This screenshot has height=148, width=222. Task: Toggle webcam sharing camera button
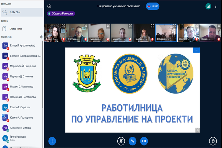144,141
